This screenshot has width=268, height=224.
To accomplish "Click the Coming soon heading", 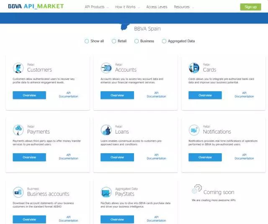I will [219, 192].
